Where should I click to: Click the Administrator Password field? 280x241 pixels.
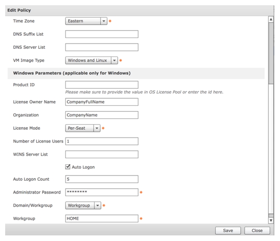pos(102,192)
